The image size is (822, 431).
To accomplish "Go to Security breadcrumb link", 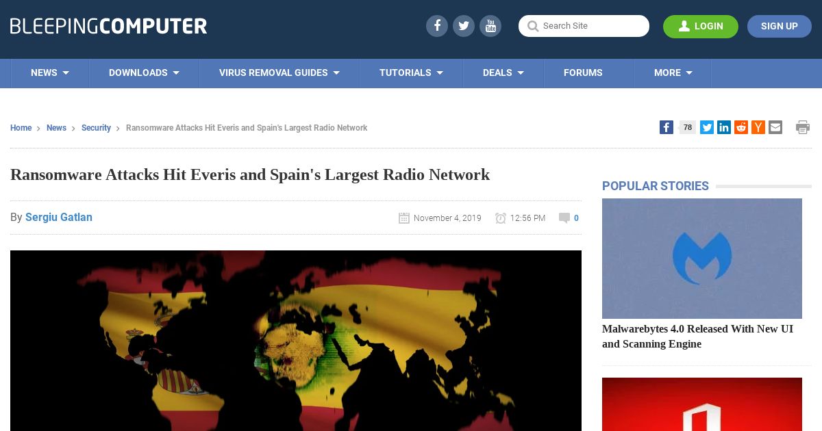I will coord(96,128).
